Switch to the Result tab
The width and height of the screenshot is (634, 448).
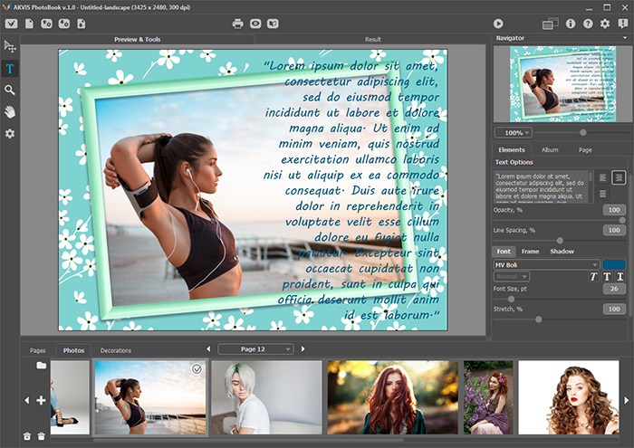(x=372, y=39)
